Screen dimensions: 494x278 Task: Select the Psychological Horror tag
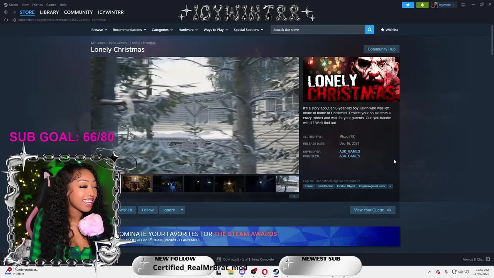[x=372, y=186]
